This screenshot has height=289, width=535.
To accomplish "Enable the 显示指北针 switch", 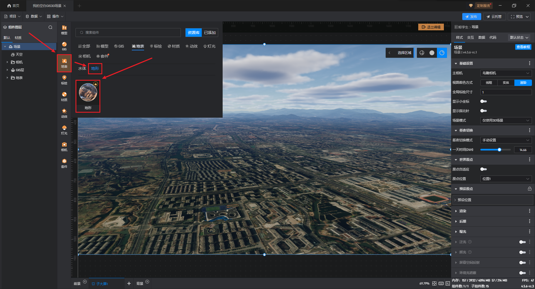I will pyautogui.click(x=483, y=111).
